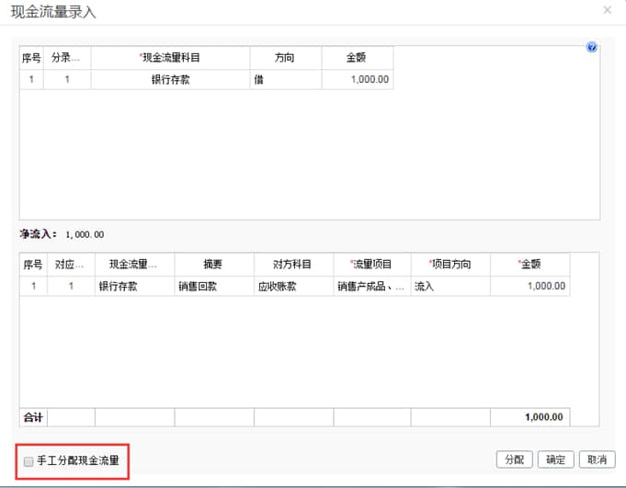Click the 净流入 value 1,000.00
626x488 pixels.
(x=85, y=234)
